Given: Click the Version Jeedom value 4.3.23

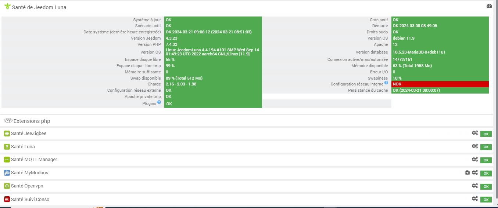Looking at the screenshot, I should [171, 38].
